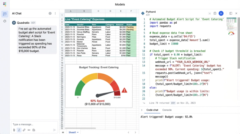Select column C header
Screen dimensions: 240x134
tap(98, 11)
